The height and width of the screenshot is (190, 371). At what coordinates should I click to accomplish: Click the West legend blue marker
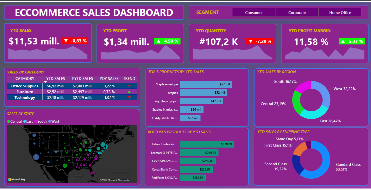tap(49, 121)
